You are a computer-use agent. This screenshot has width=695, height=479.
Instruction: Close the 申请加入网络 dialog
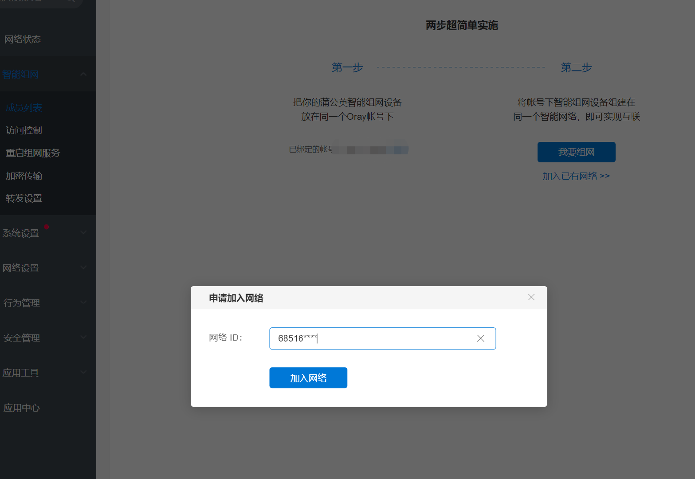click(531, 297)
